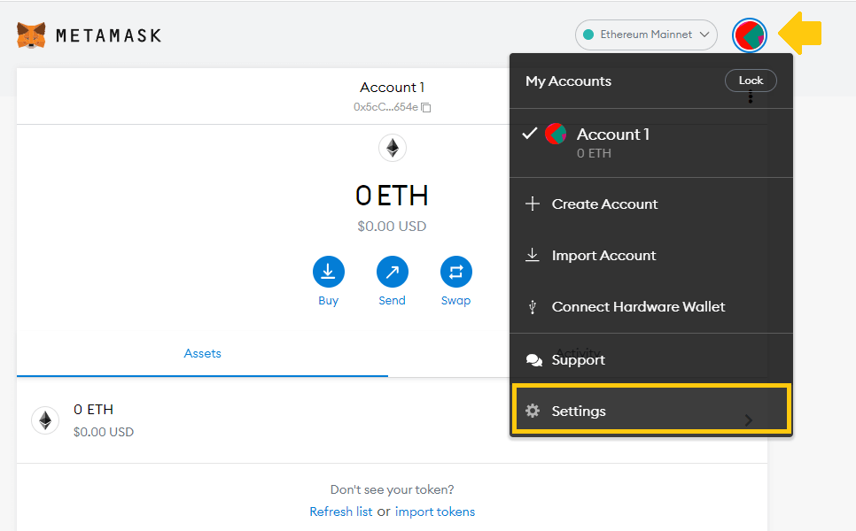Click the Support chat bubbles icon

tap(534, 360)
